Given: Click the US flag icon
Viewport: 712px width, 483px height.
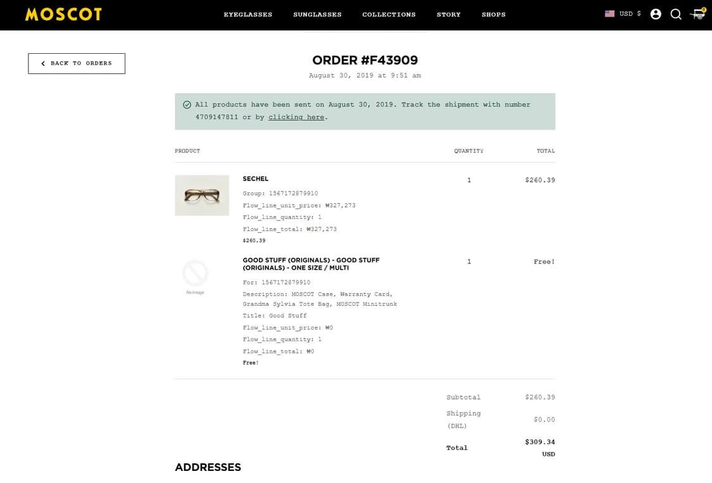Looking at the screenshot, I should coord(609,14).
